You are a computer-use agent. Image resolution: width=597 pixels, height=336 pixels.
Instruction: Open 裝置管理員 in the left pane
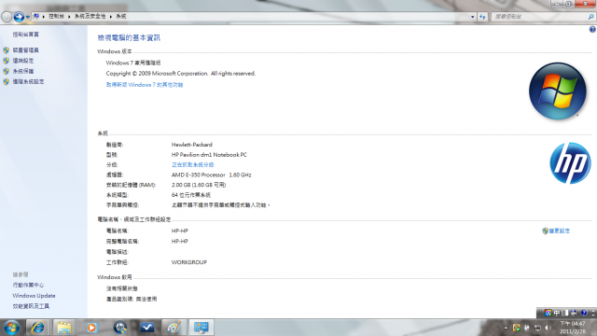25,50
